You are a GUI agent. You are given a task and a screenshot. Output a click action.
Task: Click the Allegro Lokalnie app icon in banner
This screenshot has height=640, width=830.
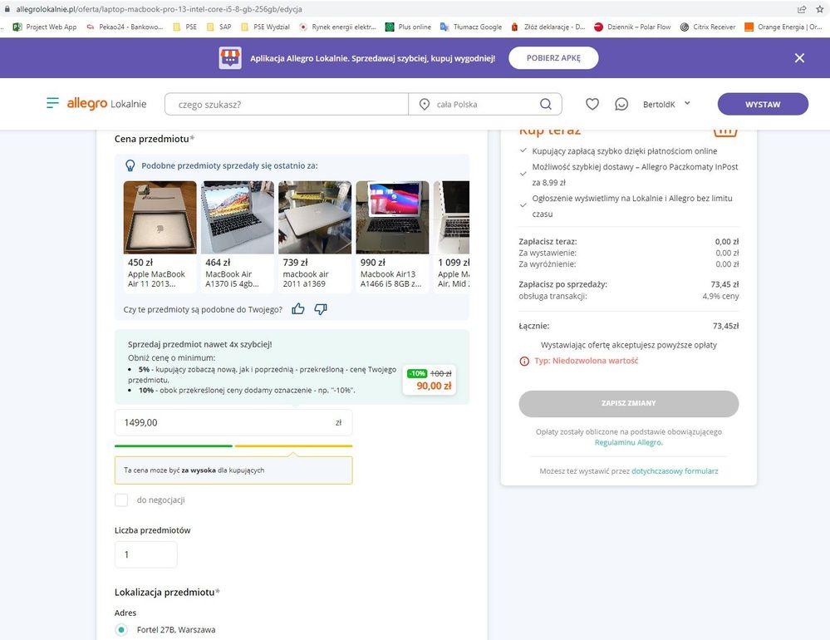[230, 57]
